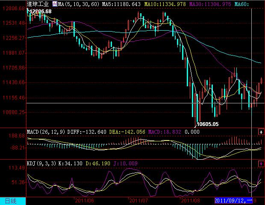This screenshot has height=205, width=265.
Task: Click the MA(5,10,30,60) parameters label
Action: click(x=79, y=4)
